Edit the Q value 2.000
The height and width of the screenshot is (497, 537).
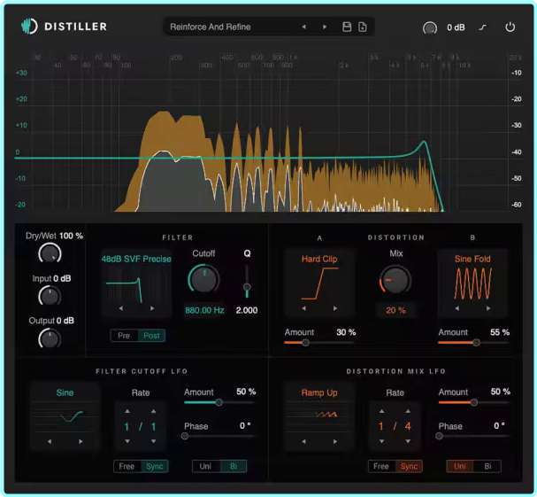coord(247,310)
